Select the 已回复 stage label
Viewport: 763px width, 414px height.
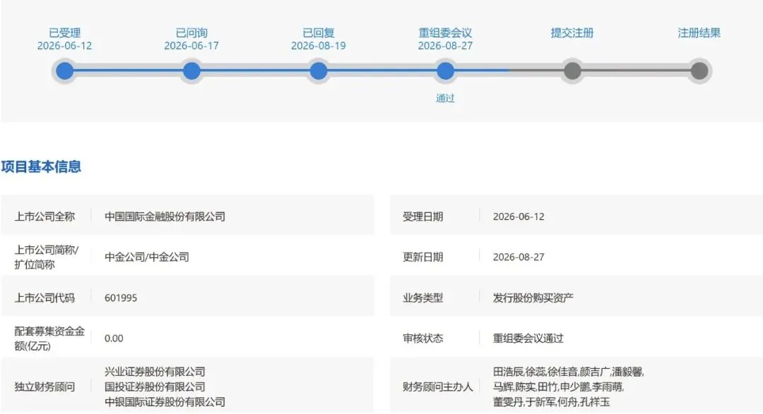(319, 32)
